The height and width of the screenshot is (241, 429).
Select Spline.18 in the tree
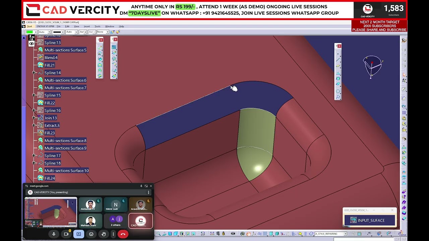coord(53,163)
